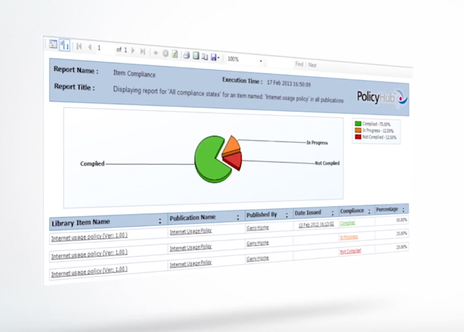
Task: Click the Item Compliance report name text
Action: (134, 74)
